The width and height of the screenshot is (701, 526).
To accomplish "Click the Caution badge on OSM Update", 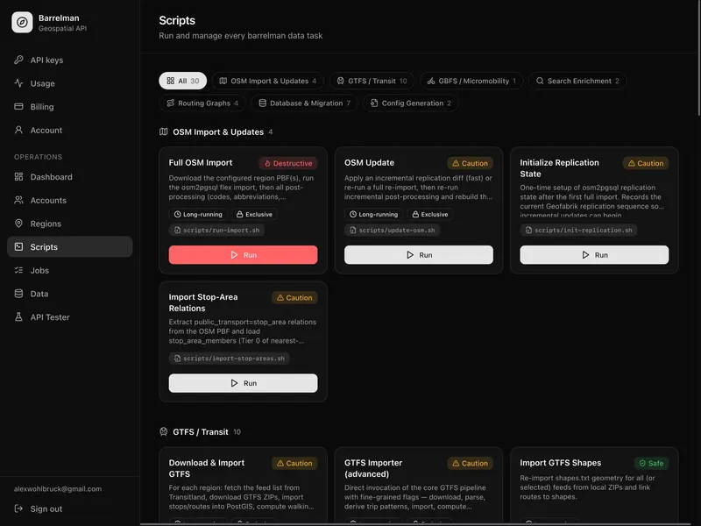I will (x=471, y=163).
